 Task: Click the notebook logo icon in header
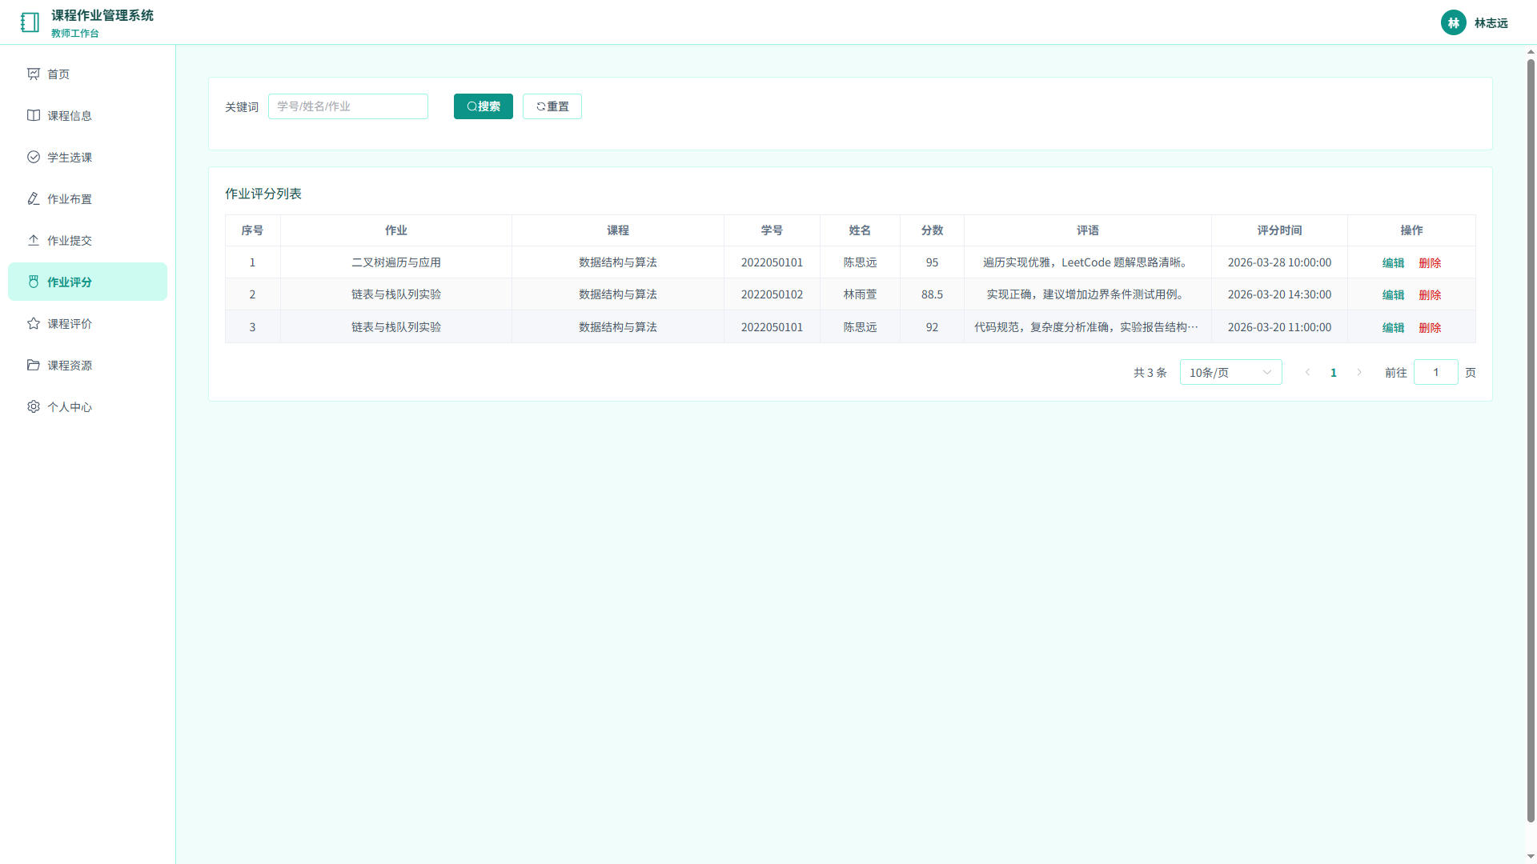pyautogui.click(x=30, y=22)
